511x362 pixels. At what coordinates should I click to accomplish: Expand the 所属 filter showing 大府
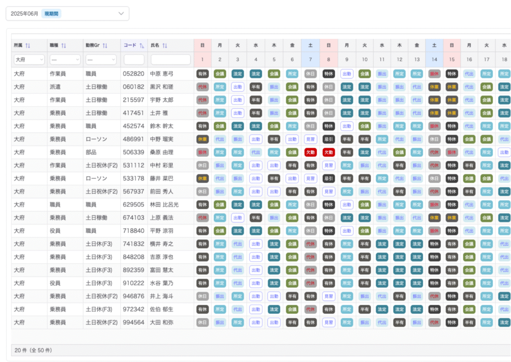[29, 60]
